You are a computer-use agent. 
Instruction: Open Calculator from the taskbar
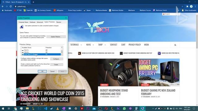pyautogui.click(x=136, y=109)
